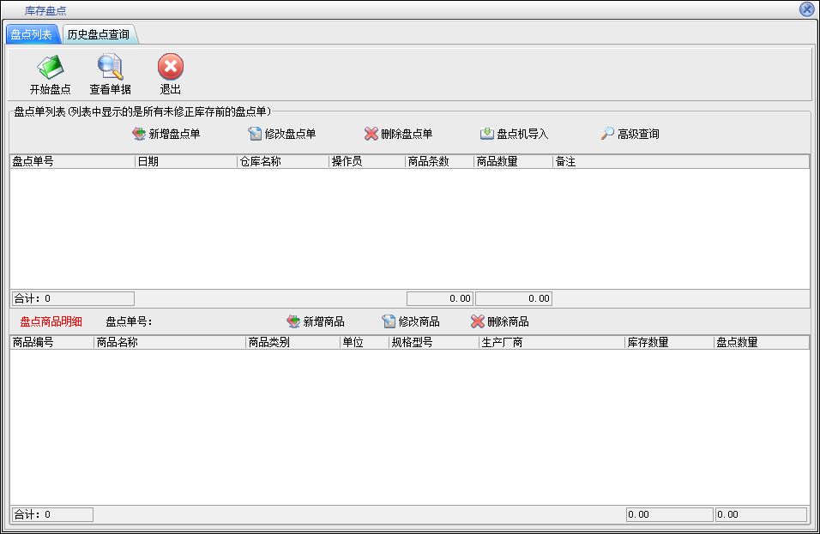The image size is (820, 534).
Task: Switch to the 历史盘点查询 tab
Action: click(99, 34)
